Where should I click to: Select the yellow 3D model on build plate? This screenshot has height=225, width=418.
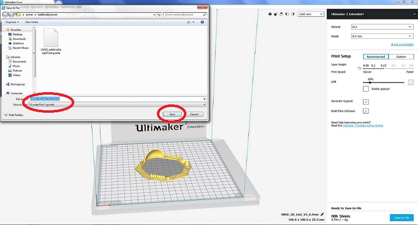pos(163,165)
